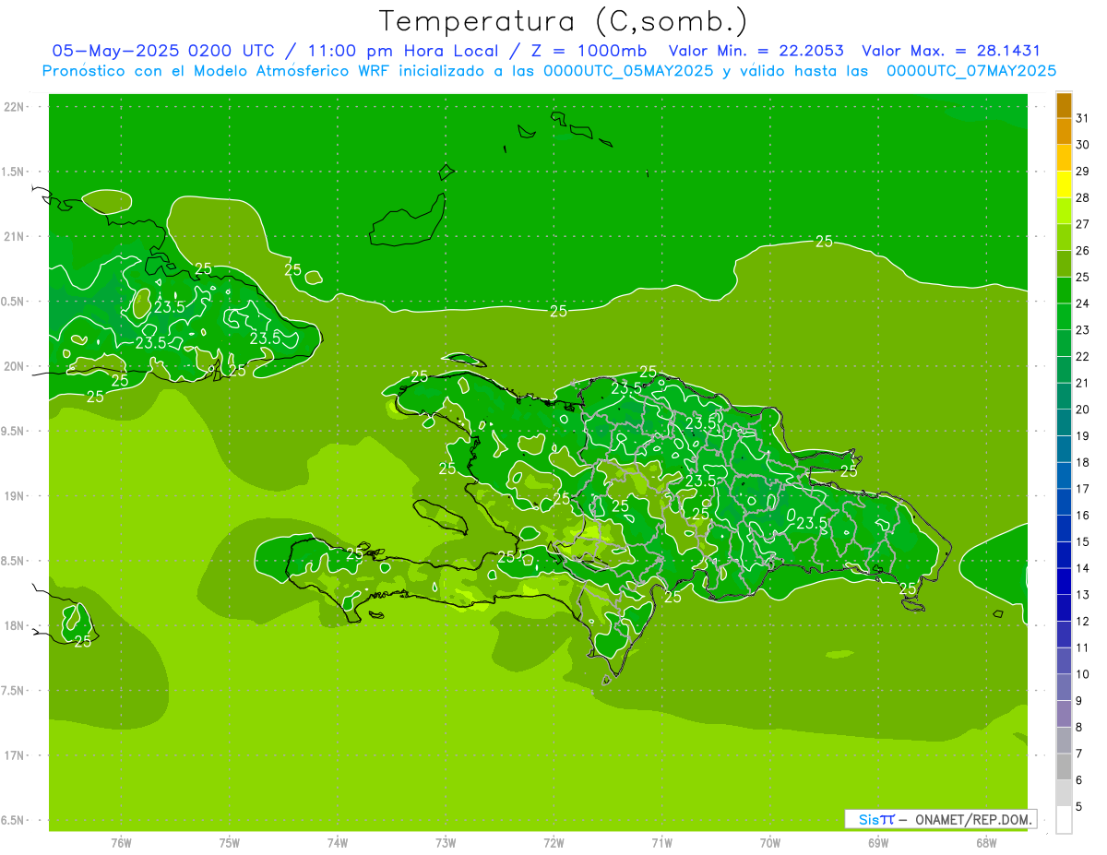Click the '0000UTC_05MAY2025' initialization time
The height and width of the screenshot is (855, 1107).
click(x=628, y=71)
